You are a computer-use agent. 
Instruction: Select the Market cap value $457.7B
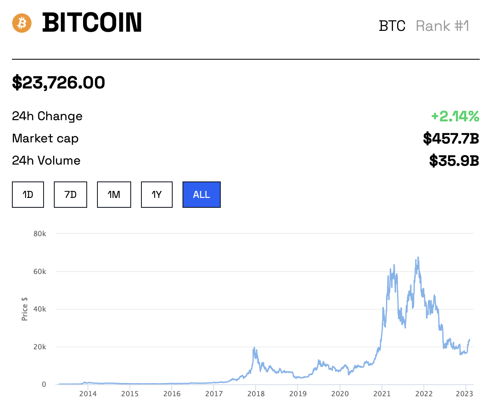(x=450, y=139)
